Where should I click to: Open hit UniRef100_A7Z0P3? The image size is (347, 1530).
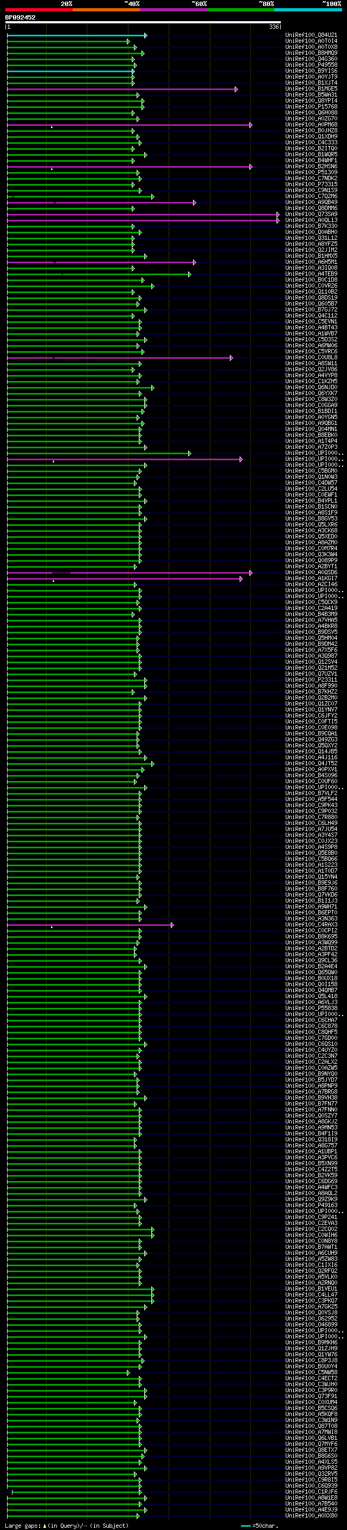[311, 447]
